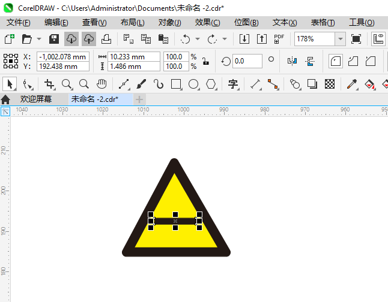Expand the Open dropdown arrow
388x302 pixels.
(x=39, y=39)
